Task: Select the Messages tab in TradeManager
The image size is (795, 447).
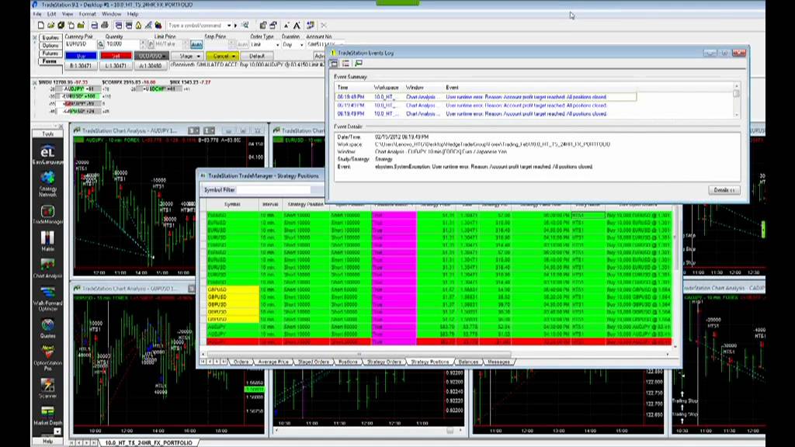Action: click(x=499, y=362)
